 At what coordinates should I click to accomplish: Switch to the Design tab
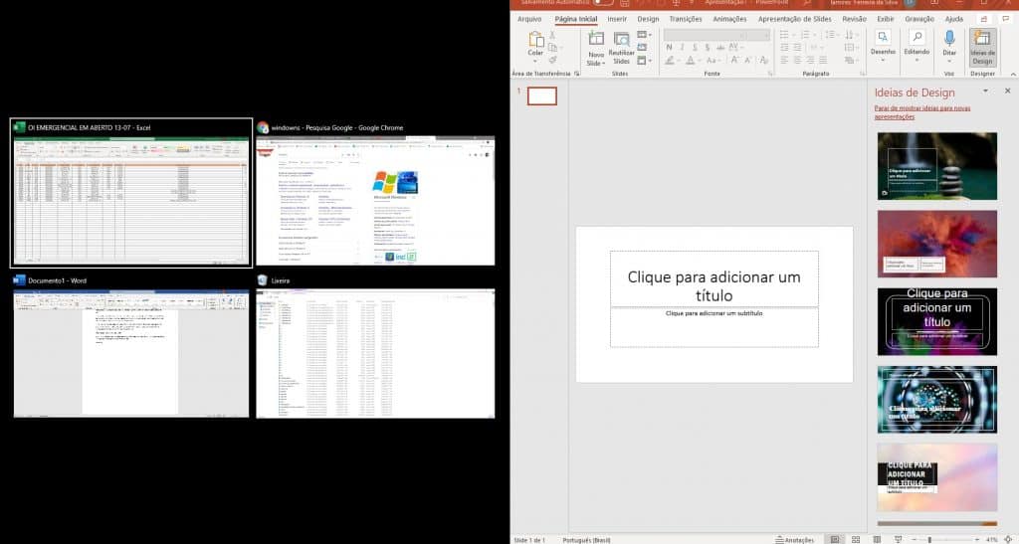tap(648, 20)
